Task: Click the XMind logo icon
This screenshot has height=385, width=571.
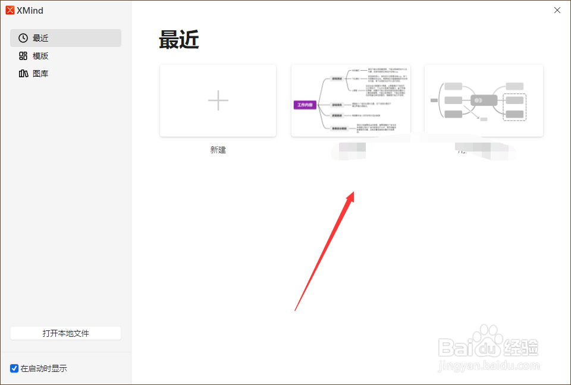Action: coord(10,10)
